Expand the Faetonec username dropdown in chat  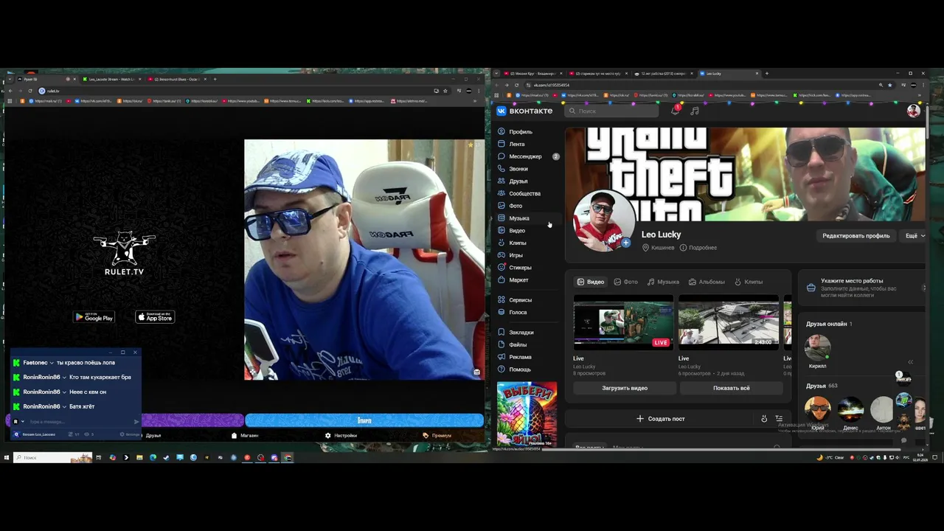[x=52, y=363]
